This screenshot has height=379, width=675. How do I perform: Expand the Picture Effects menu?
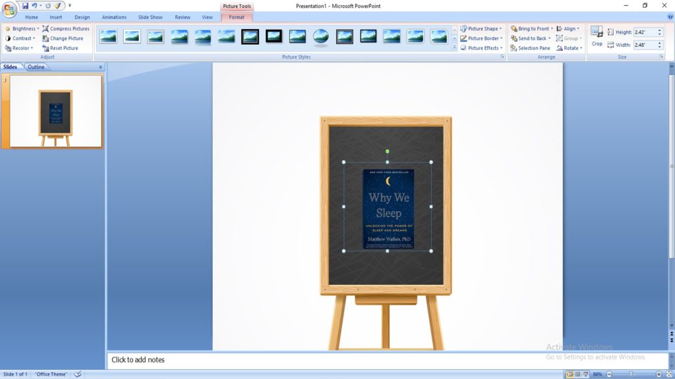(x=481, y=48)
